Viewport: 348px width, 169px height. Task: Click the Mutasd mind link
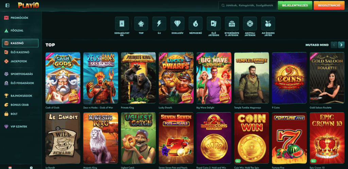coord(317,45)
